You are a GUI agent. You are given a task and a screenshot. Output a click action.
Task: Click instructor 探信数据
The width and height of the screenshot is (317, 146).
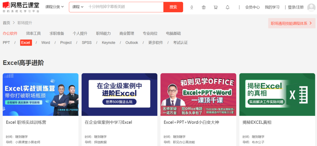click(100, 142)
